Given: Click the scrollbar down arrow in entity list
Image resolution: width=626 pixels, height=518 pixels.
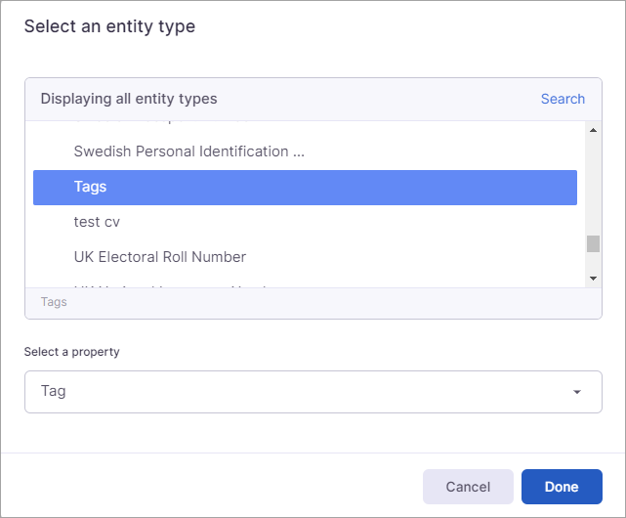Looking at the screenshot, I should (x=593, y=279).
